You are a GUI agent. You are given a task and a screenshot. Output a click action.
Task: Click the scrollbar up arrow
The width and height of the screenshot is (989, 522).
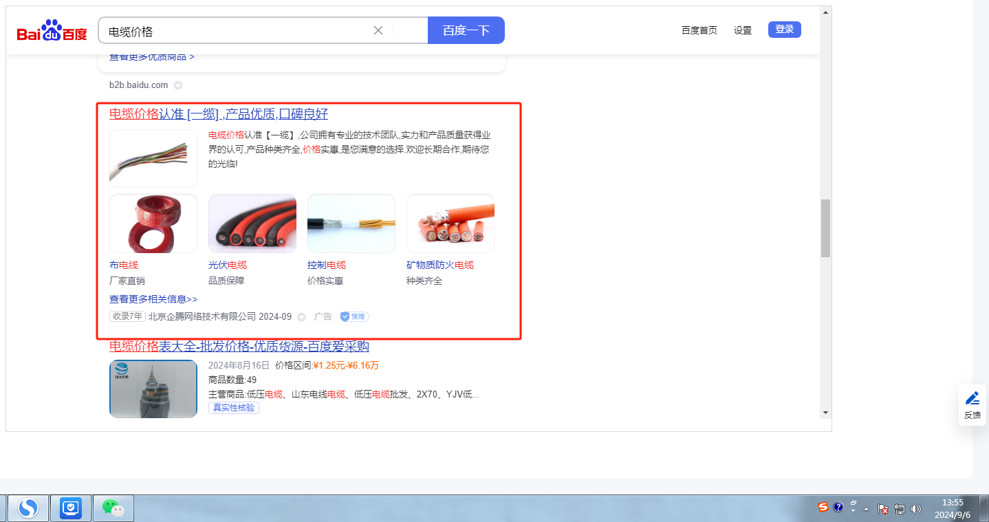(x=825, y=12)
